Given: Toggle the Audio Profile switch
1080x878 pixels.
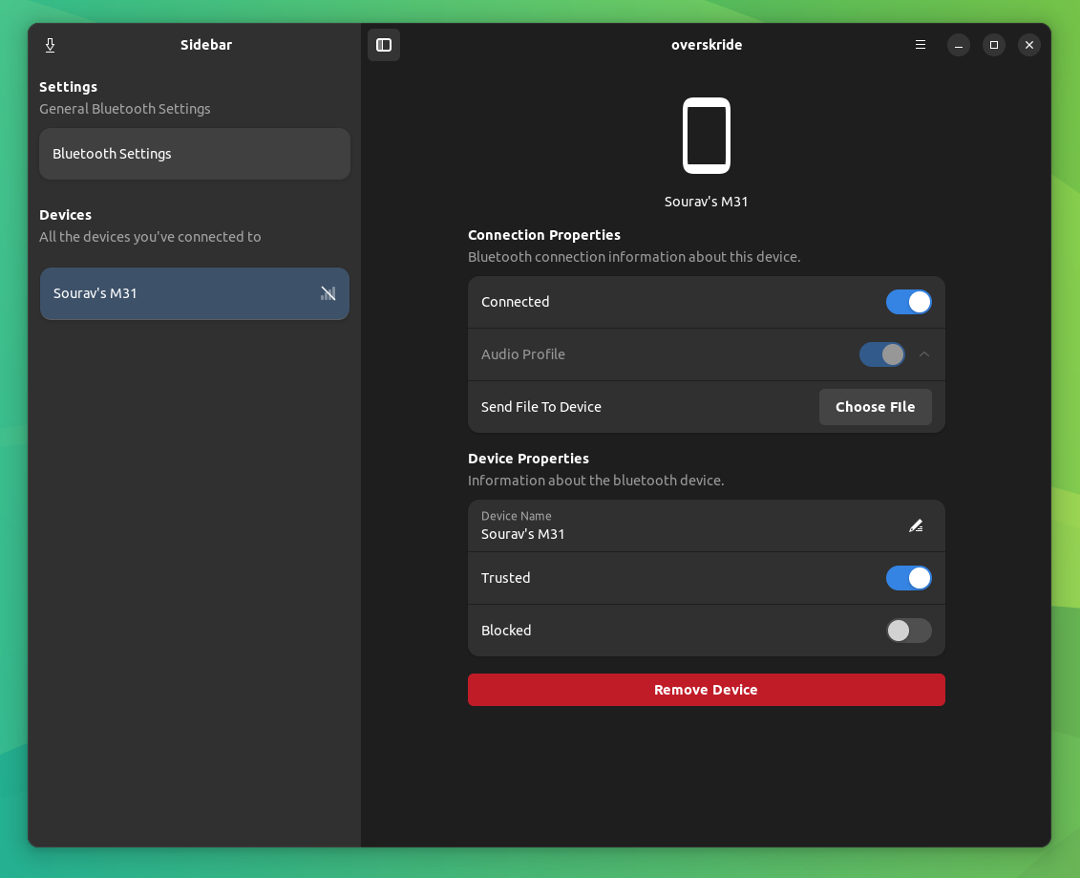Looking at the screenshot, I should pos(882,354).
